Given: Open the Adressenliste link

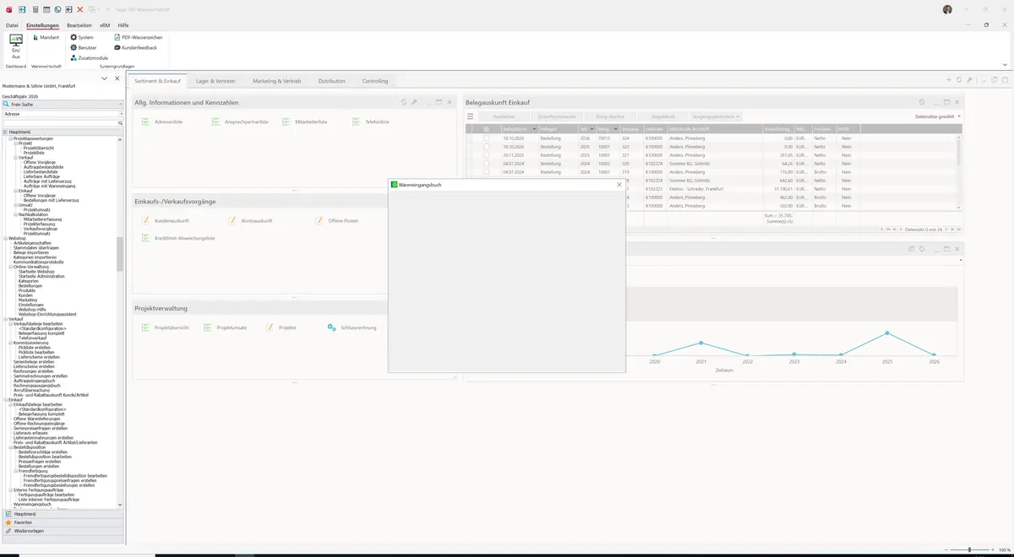Looking at the screenshot, I should click(x=168, y=122).
